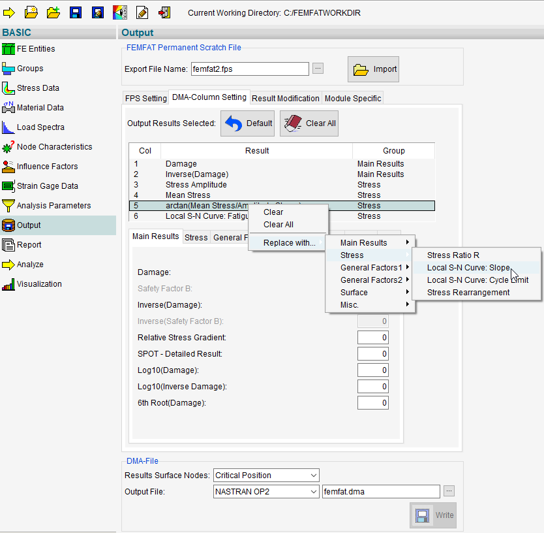Select DMA-Column Setting tab
The width and height of the screenshot is (544, 533).
coord(209,97)
